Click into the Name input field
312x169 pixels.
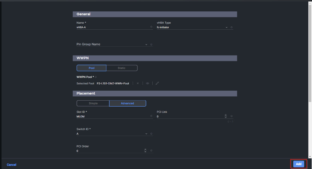pyautogui.click(x=113, y=27)
